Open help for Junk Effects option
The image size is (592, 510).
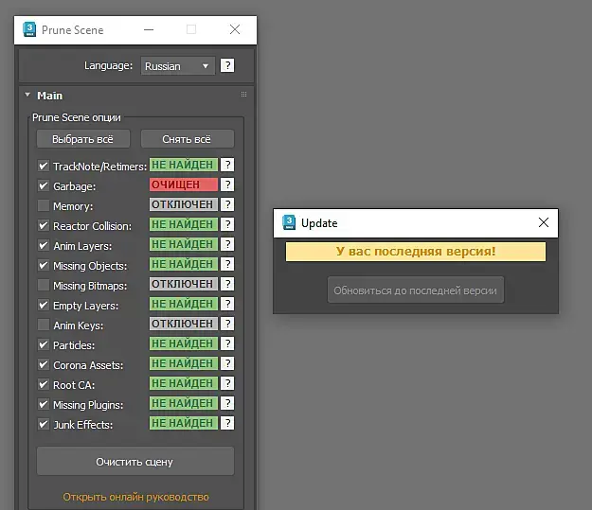[x=227, y=423]
